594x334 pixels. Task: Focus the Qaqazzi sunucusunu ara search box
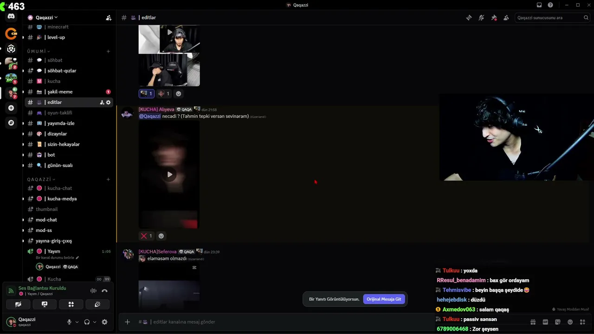click(552, 18)
